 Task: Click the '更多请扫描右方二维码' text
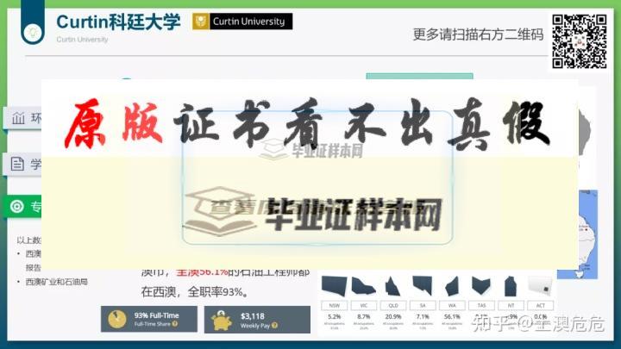478,34
